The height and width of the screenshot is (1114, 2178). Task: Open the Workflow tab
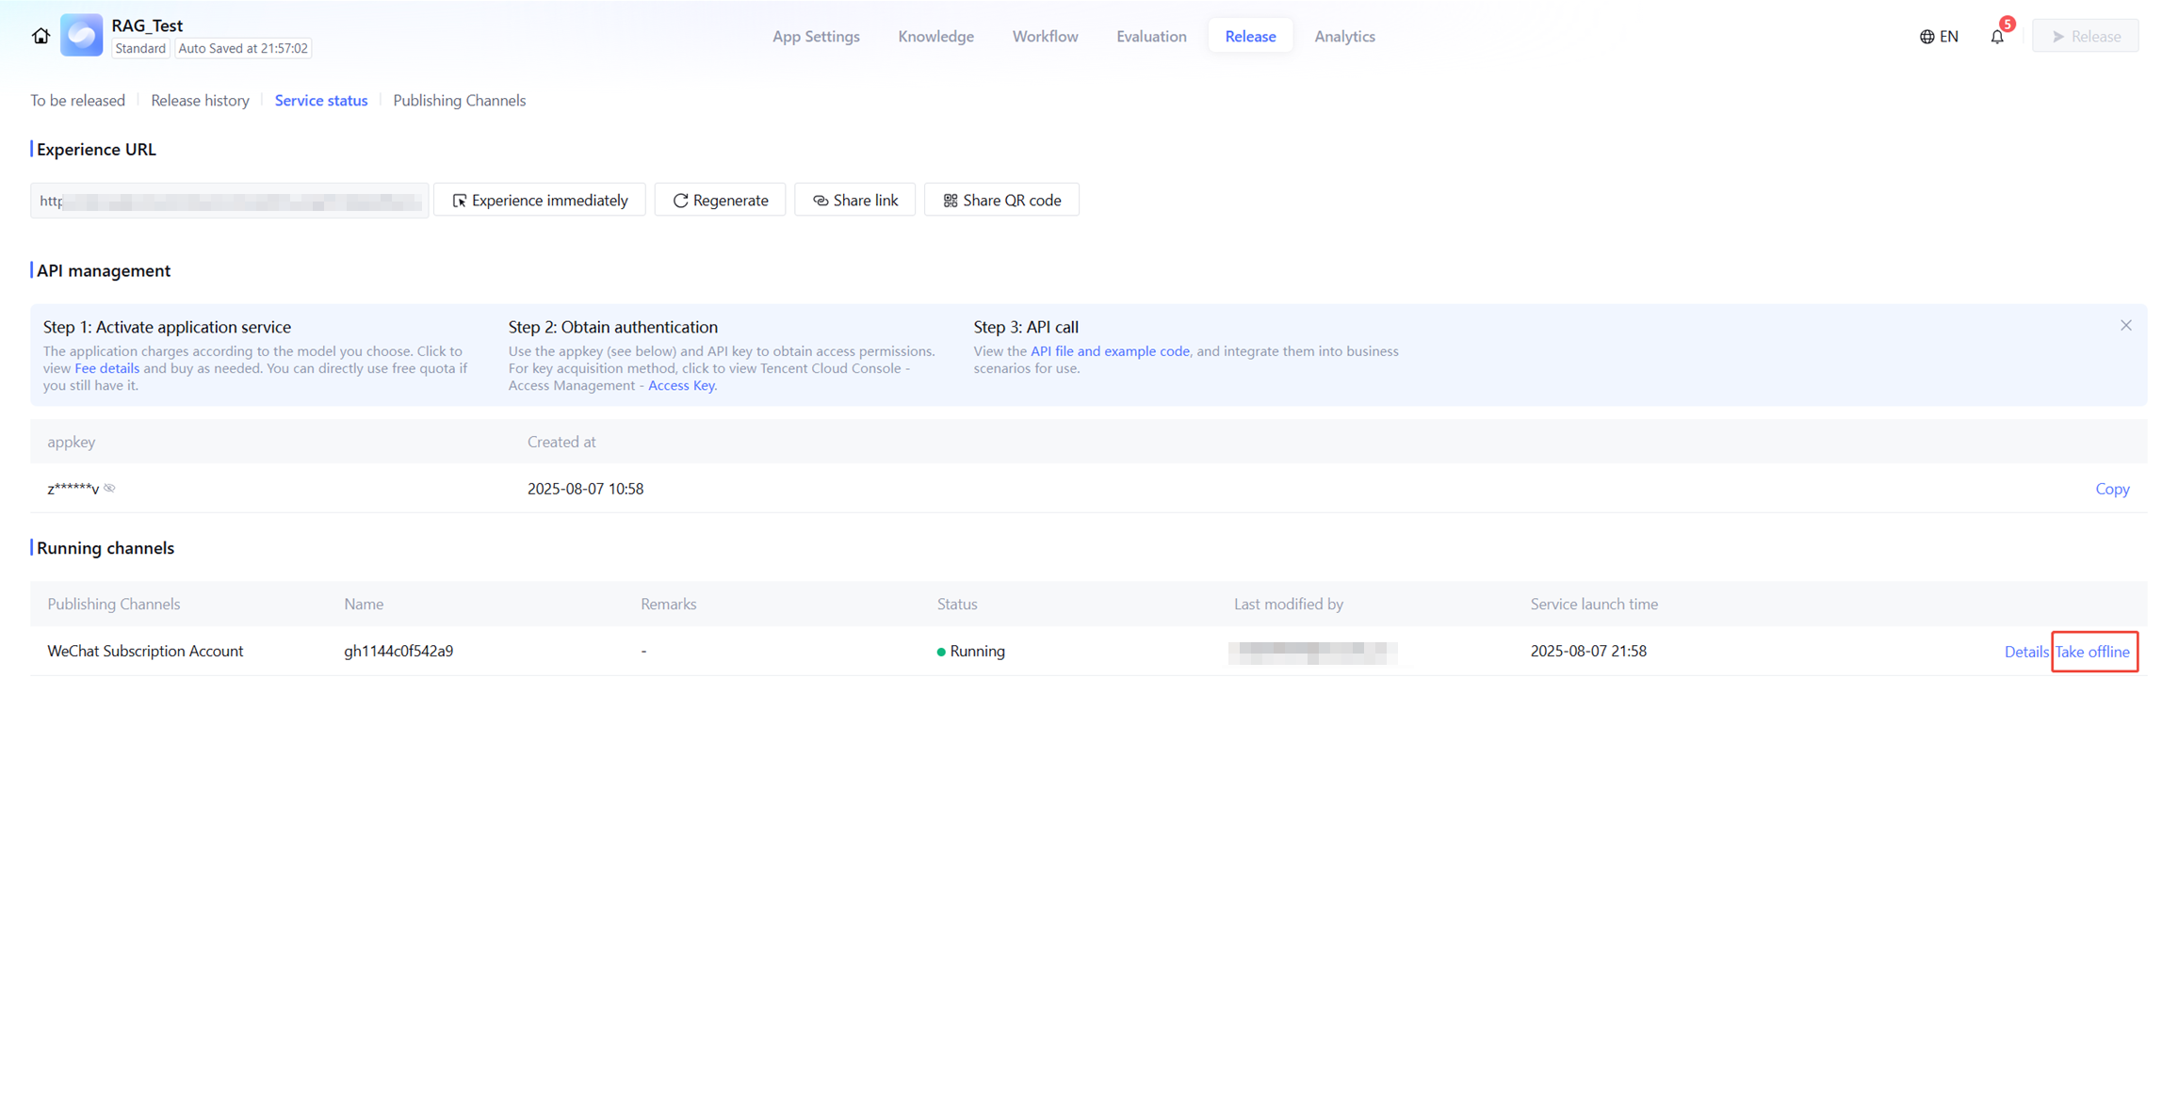click(x=1045, y=37)
